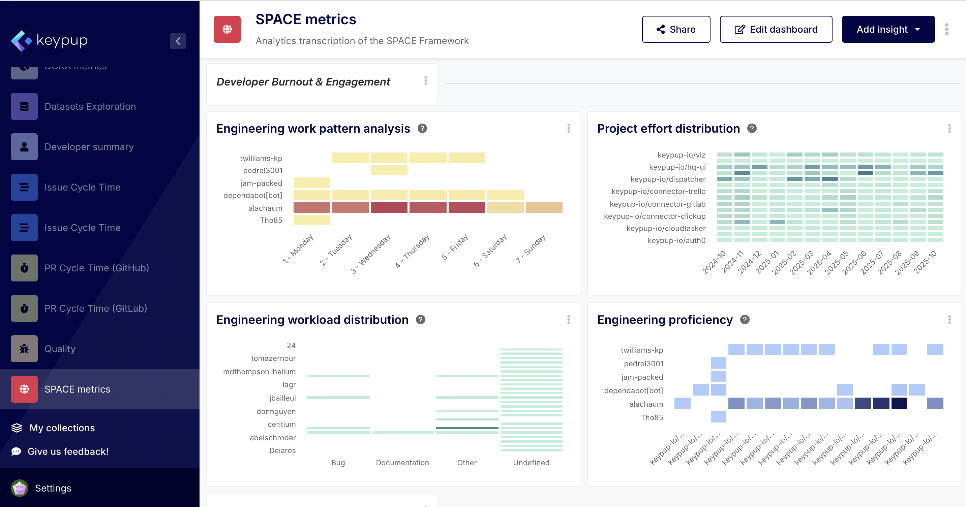Click the Quality bug icon in sidebar
966x507 pixels.
[x=24, y=349]
